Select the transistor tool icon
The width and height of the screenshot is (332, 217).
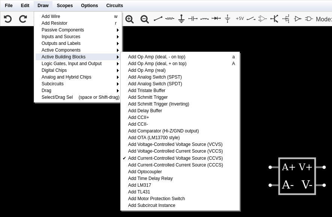(x=274, y=19)
